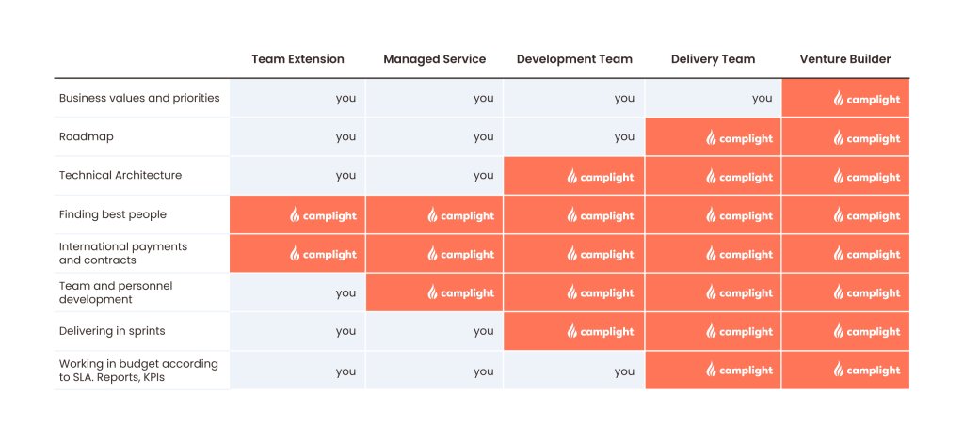Select the Managed Service column header

click(434, 59)
